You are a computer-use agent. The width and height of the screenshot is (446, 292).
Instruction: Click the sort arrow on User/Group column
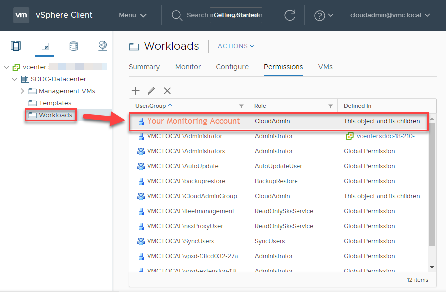click(170, 106)
